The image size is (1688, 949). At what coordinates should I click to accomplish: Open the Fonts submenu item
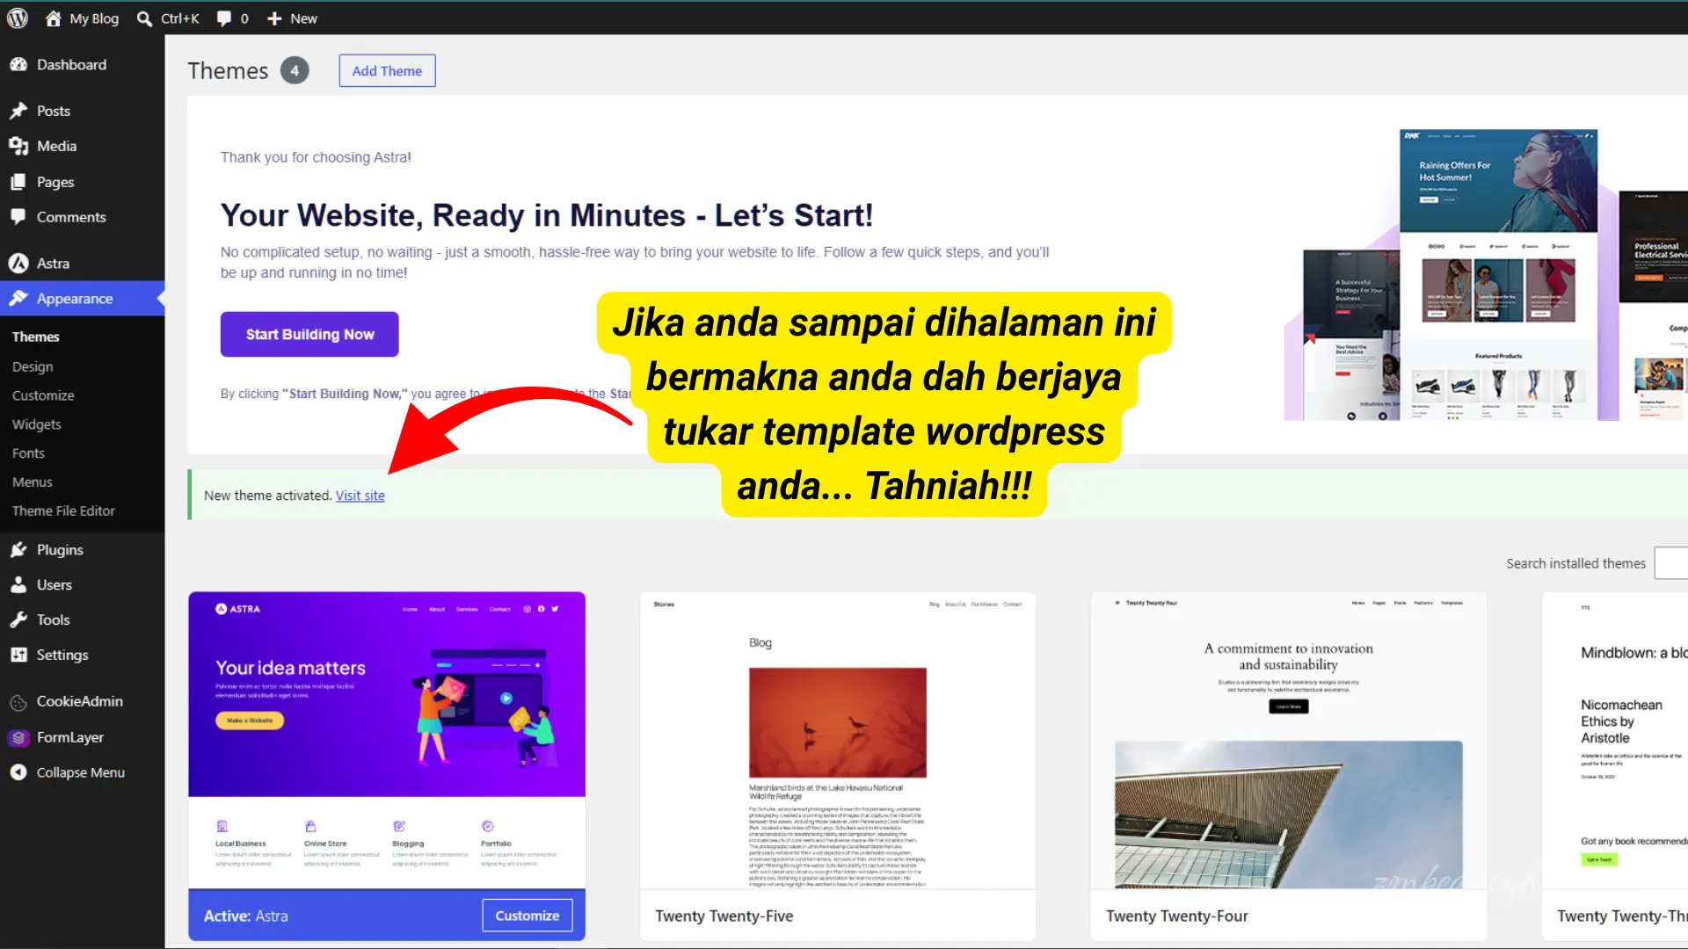tap(28, 453)
